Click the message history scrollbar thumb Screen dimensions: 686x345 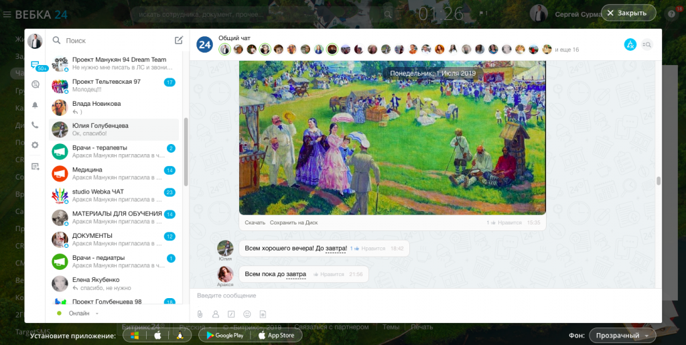pos(659,181)
